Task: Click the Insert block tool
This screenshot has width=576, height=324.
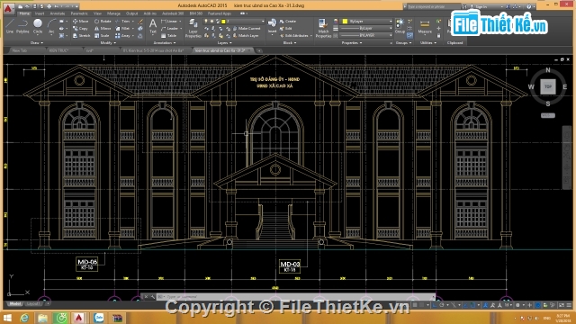Action: tap(272, 26)
